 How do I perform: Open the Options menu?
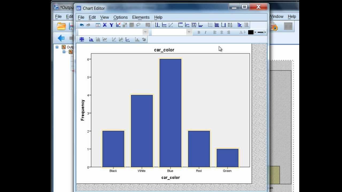121,17
